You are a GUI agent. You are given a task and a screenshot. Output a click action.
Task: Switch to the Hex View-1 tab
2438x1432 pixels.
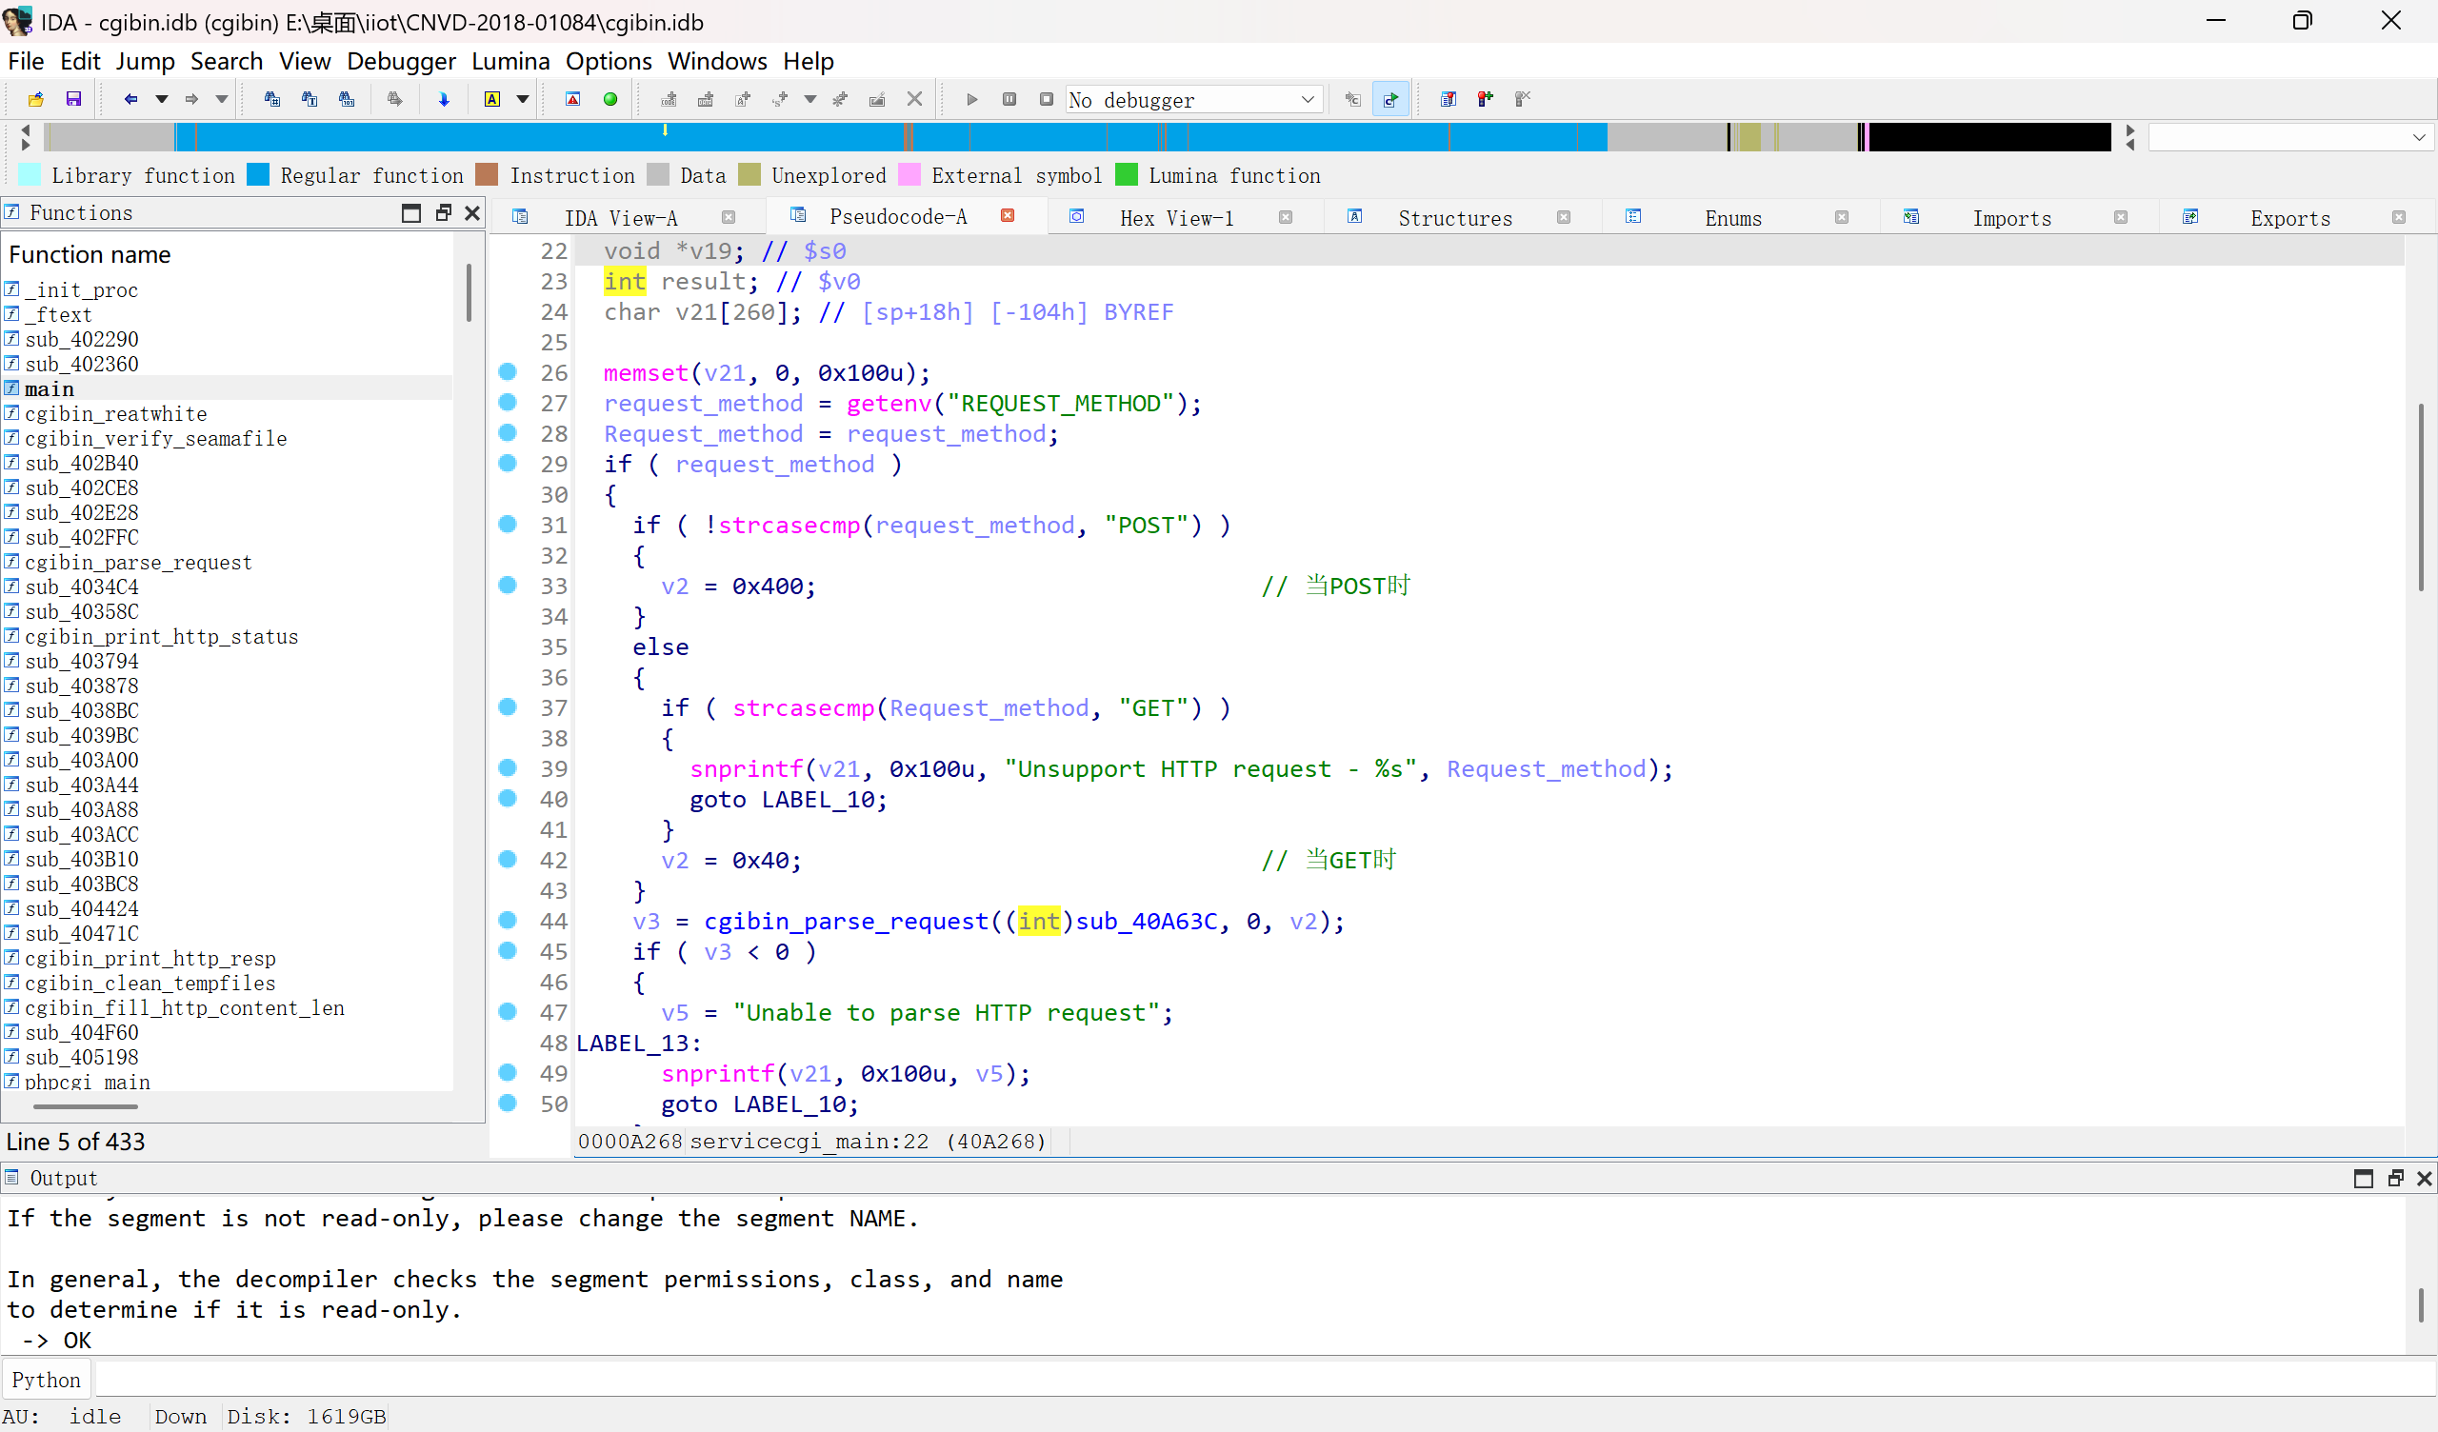[x=1176, y=218]
